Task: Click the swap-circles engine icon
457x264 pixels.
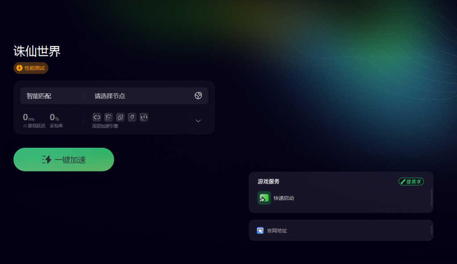Action: pos(120,117)
